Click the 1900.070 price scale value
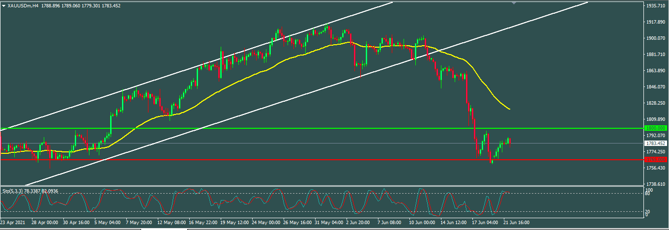Screen dimensions: 669x230 [656, 38]
